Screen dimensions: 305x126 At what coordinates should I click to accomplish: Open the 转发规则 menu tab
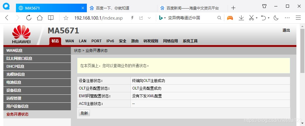click(151, 41)
